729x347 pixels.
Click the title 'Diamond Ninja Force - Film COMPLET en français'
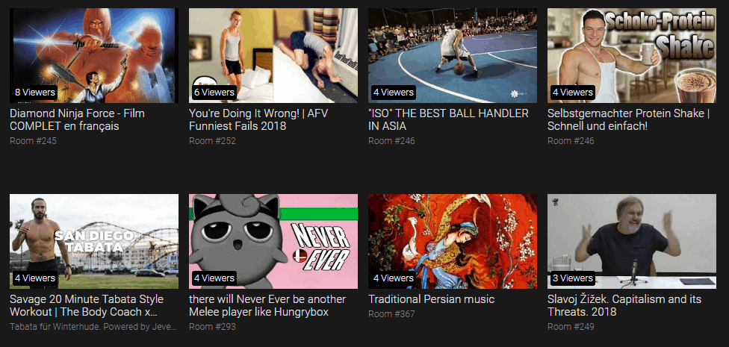coord(77,120)
